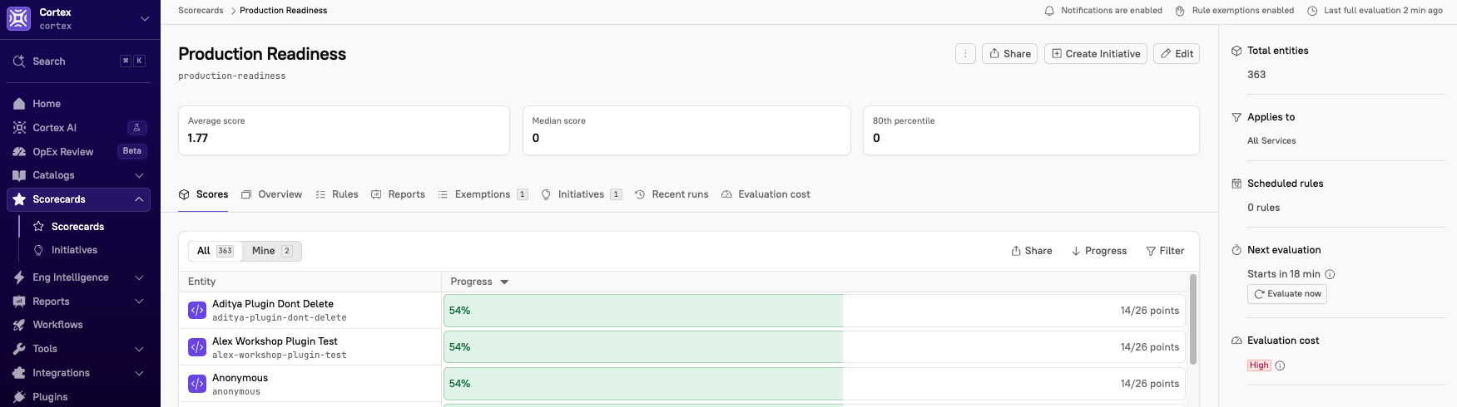Switch to the Overview tab
This screenshot has height=407, width=1457.
271,194
